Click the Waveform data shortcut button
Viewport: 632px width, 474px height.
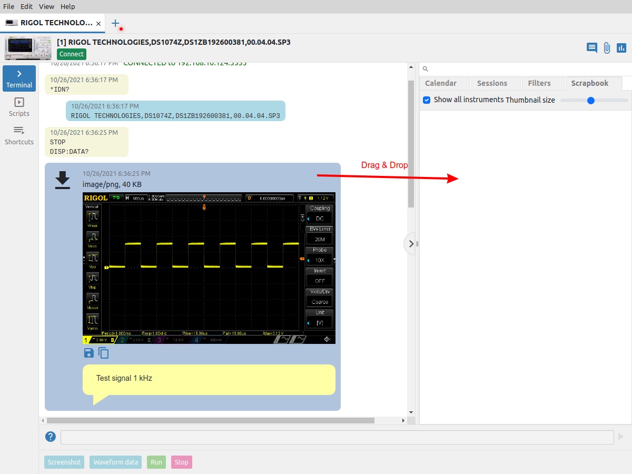pyautogui.click(x=116, y=462)
